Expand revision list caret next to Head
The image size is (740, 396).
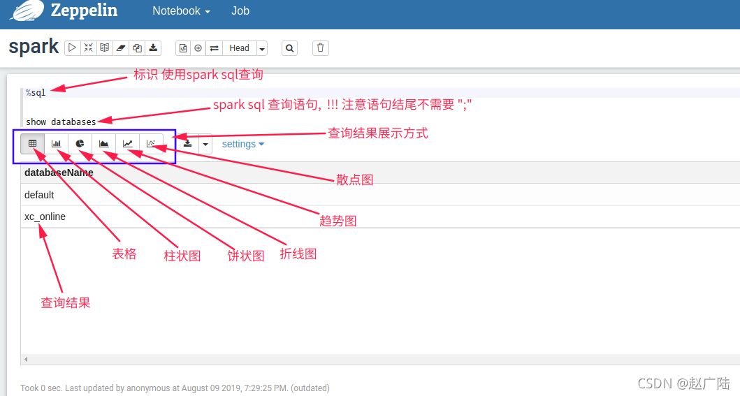[262, 48]
